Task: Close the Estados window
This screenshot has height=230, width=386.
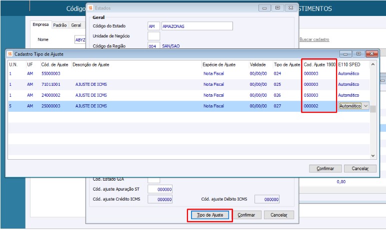Action: pyautogui.click(x=290, y=8)
